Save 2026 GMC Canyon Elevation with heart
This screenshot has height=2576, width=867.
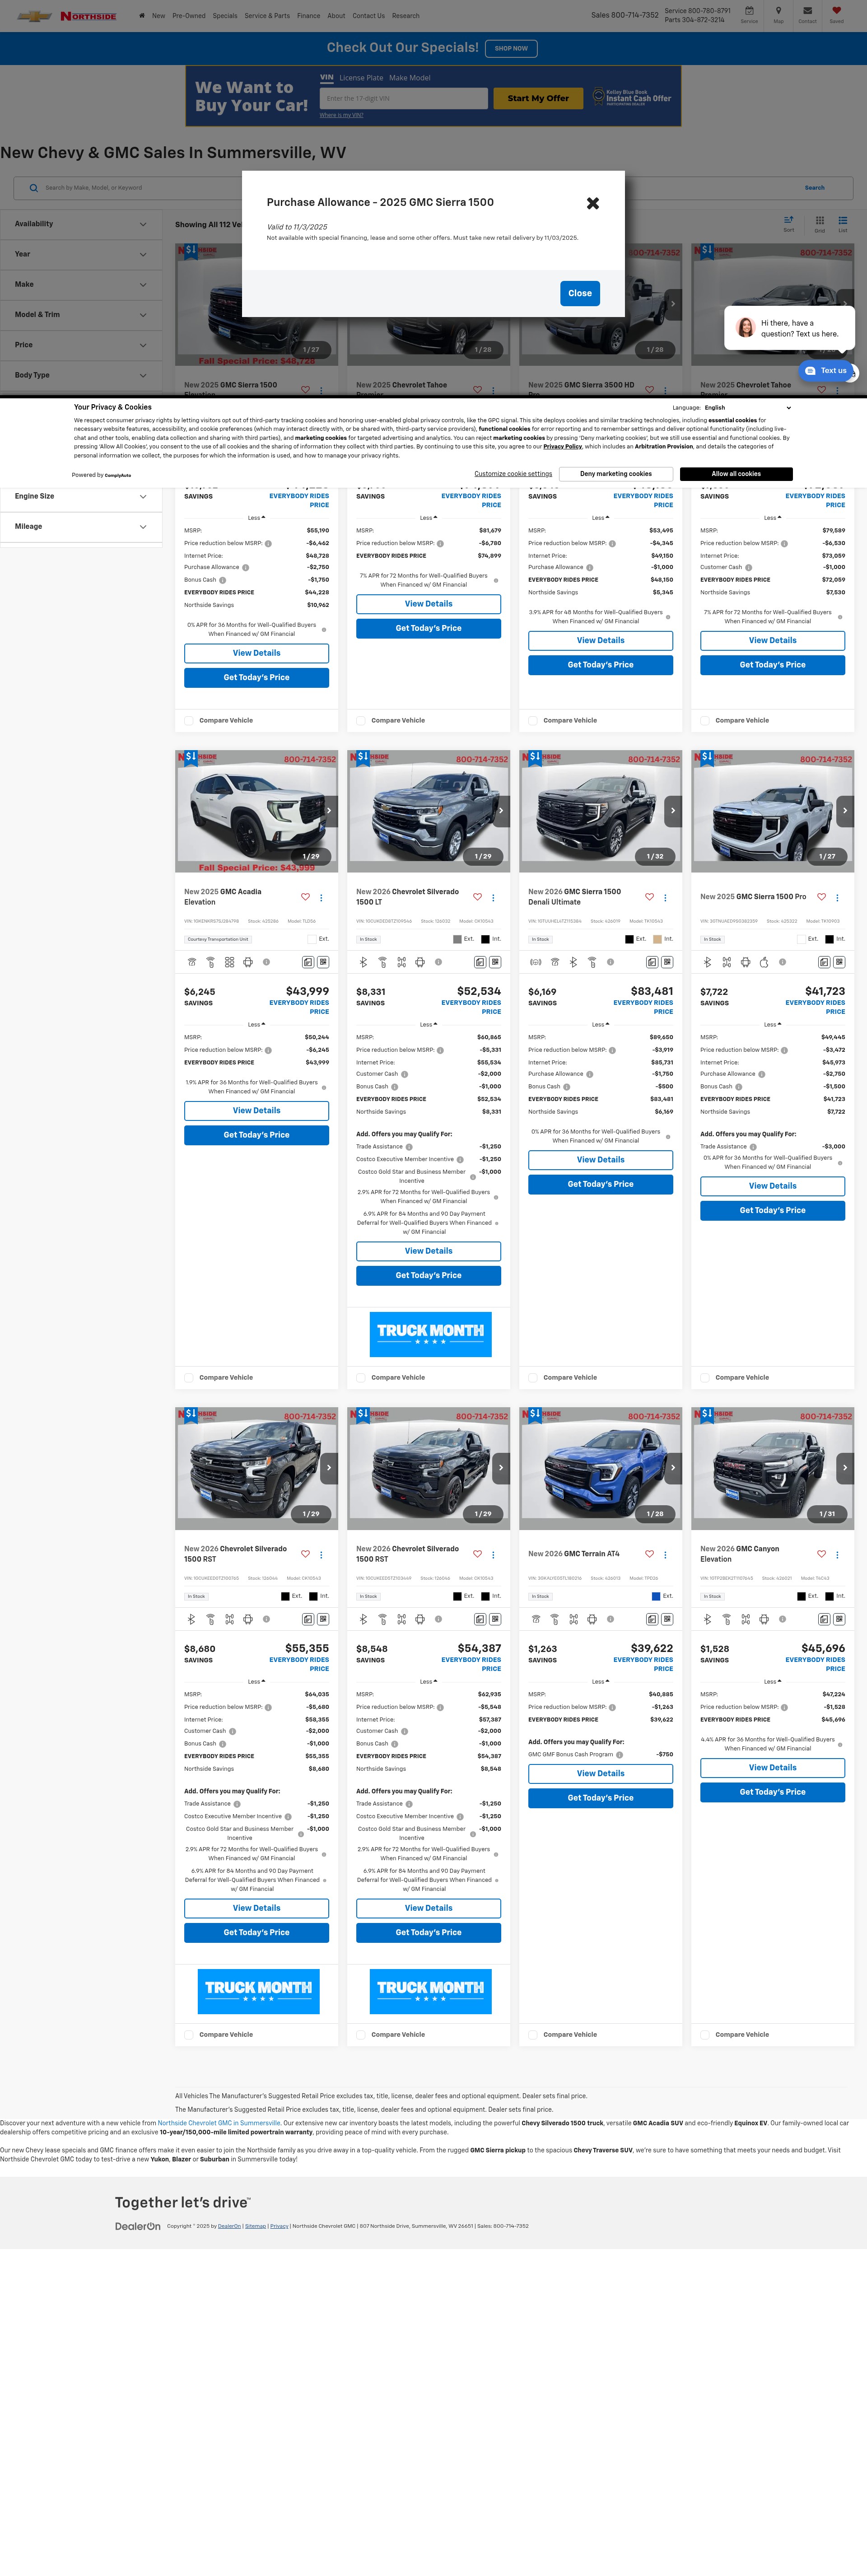pos(821,1554)
